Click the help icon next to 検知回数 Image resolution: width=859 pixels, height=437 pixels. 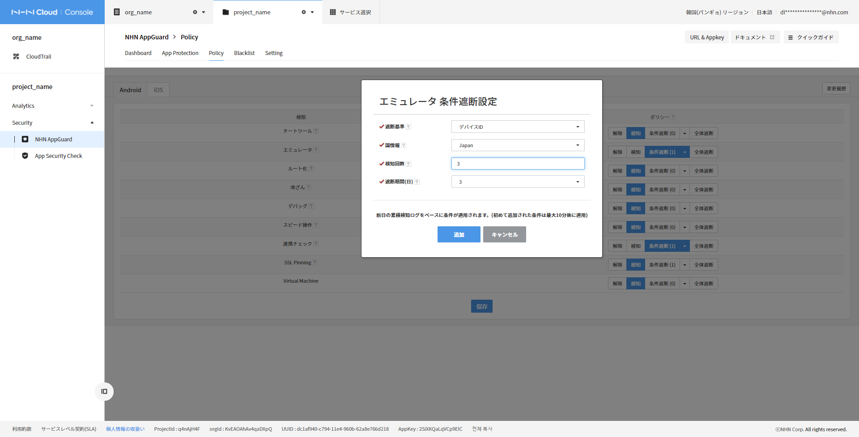(x=408, y=164)
